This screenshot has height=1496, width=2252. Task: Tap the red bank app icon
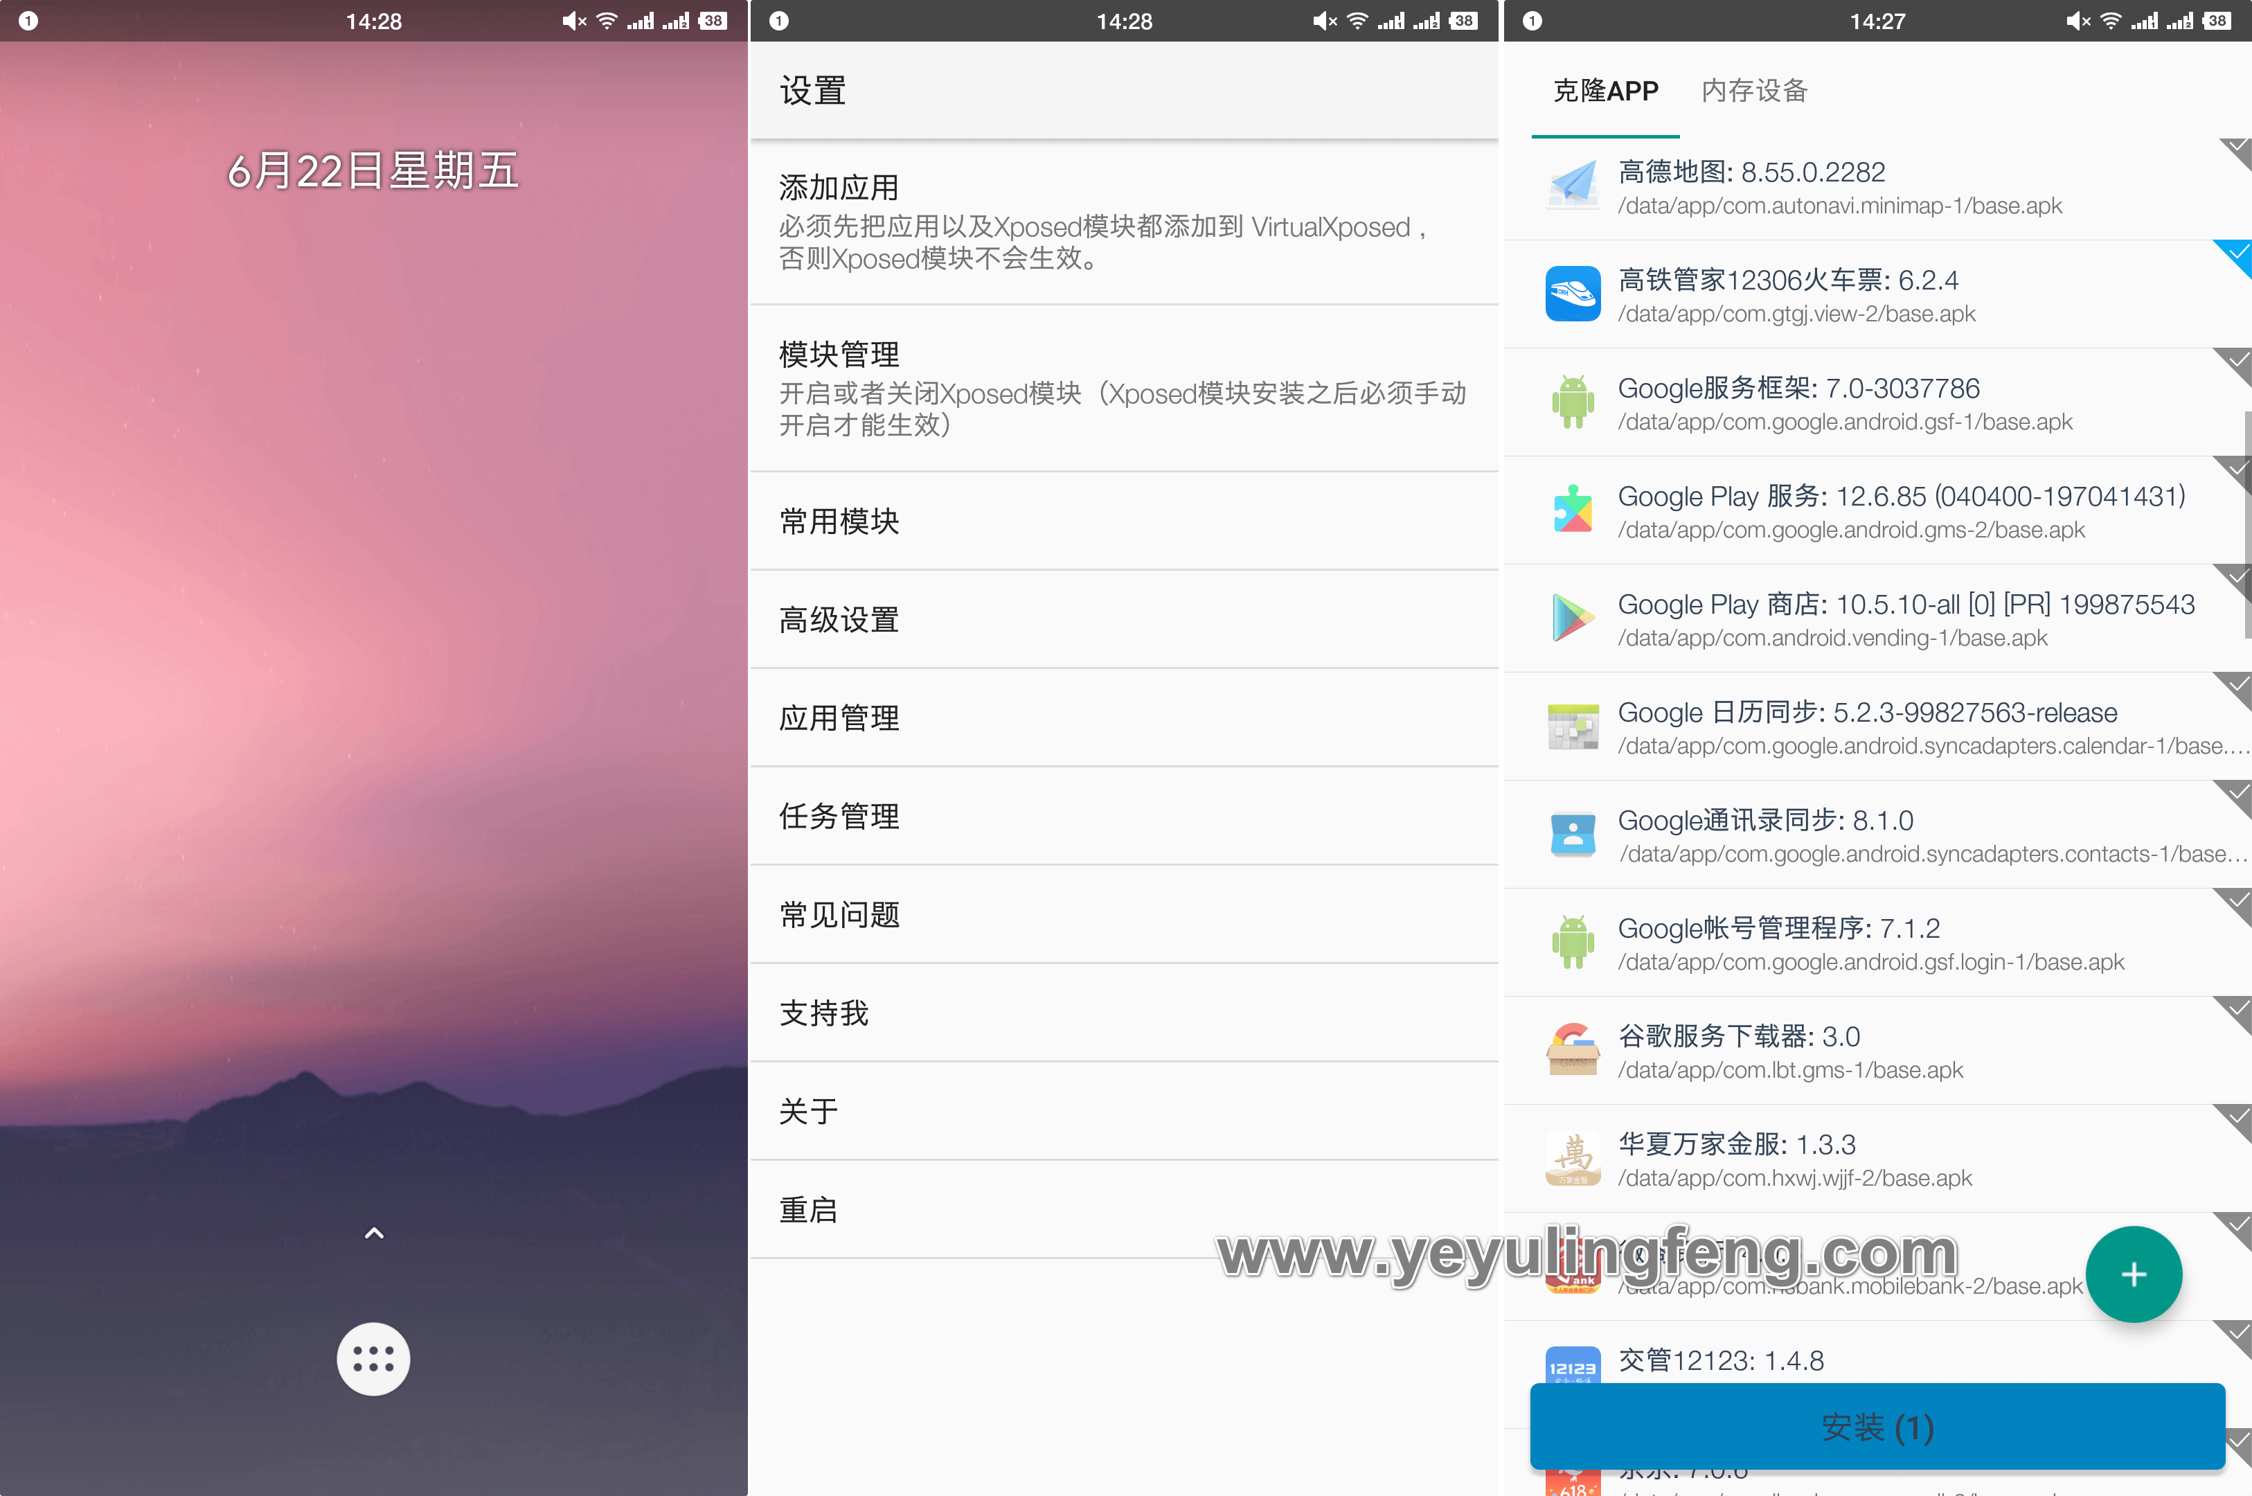click(1573, 1266)
